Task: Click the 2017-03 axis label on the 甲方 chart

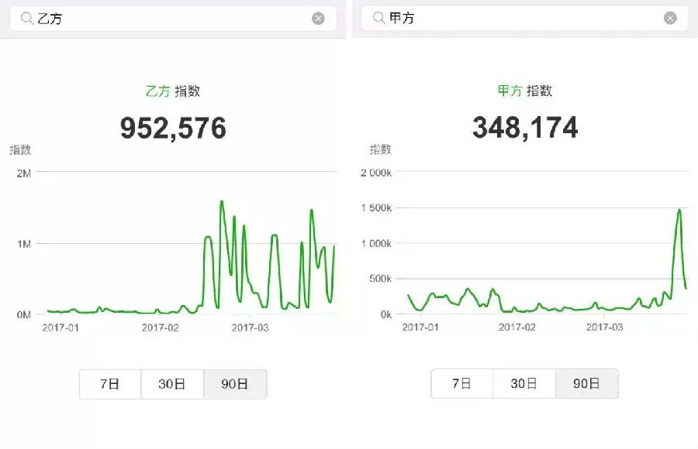Action: click(x=604, y=327)
